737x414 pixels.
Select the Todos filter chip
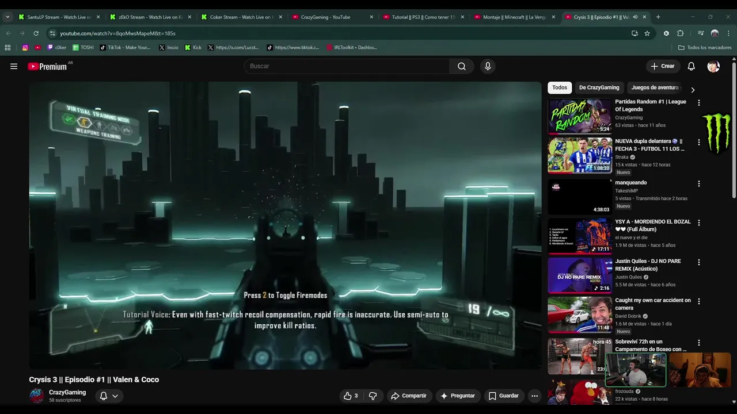click(x=560, y=87)
